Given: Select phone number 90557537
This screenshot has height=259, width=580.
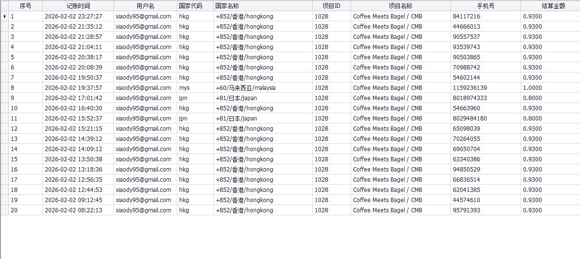Looking at the screenshot, I should (467, 37).
